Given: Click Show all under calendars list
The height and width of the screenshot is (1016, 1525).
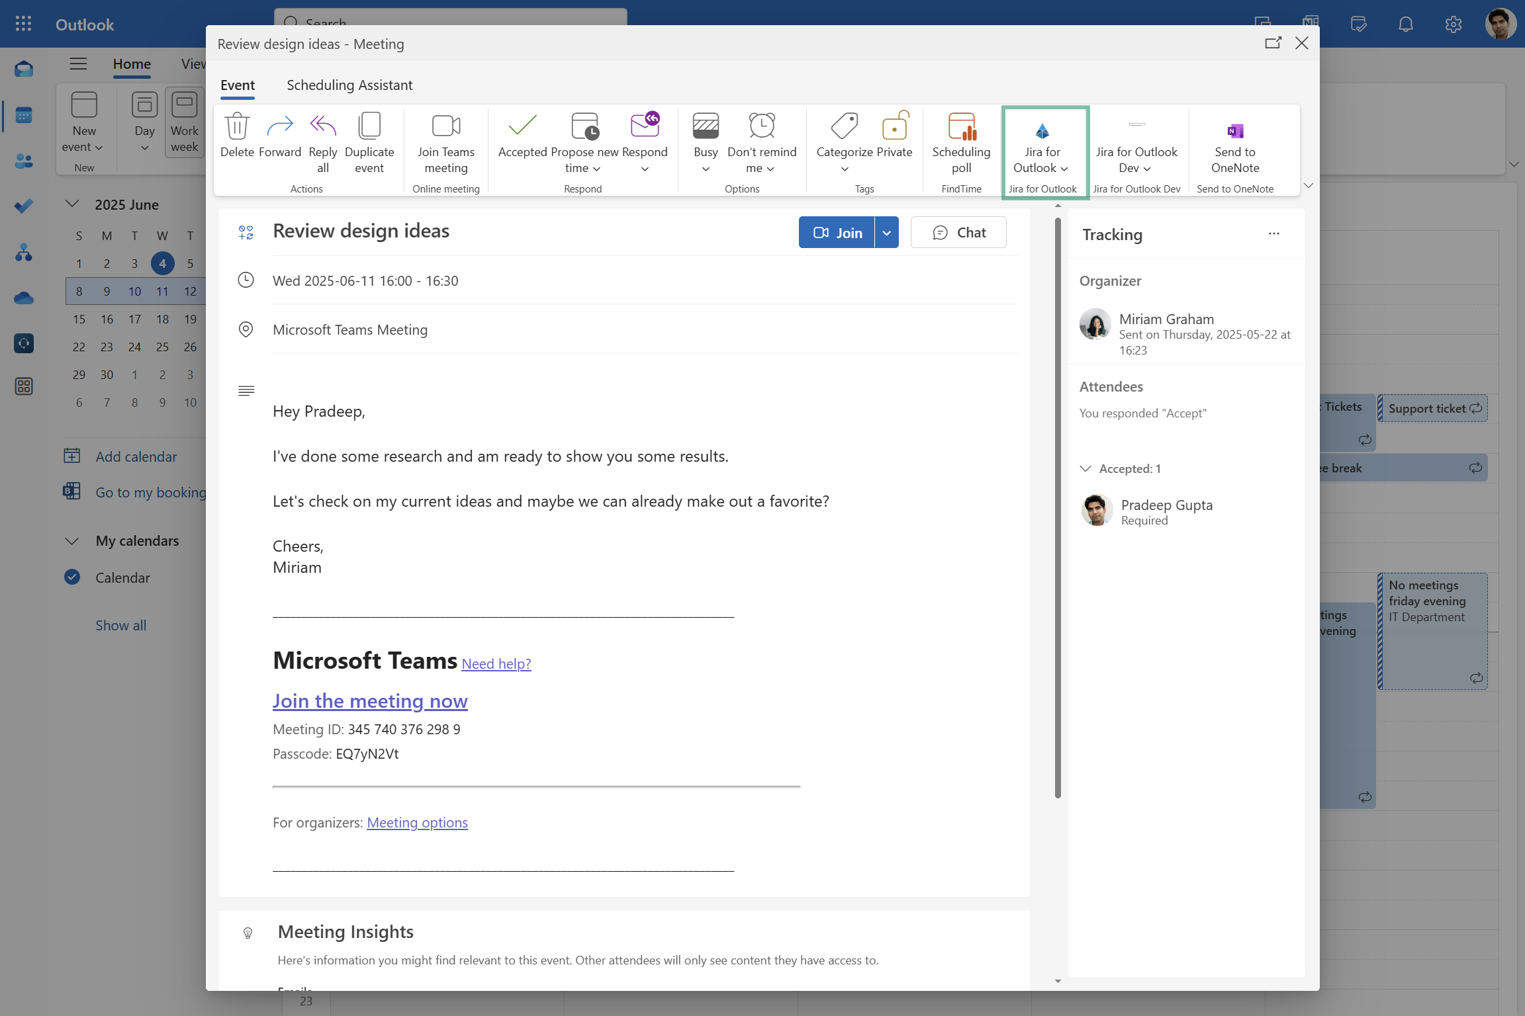Looking at the screenshot, I should (x=120, y=624).
